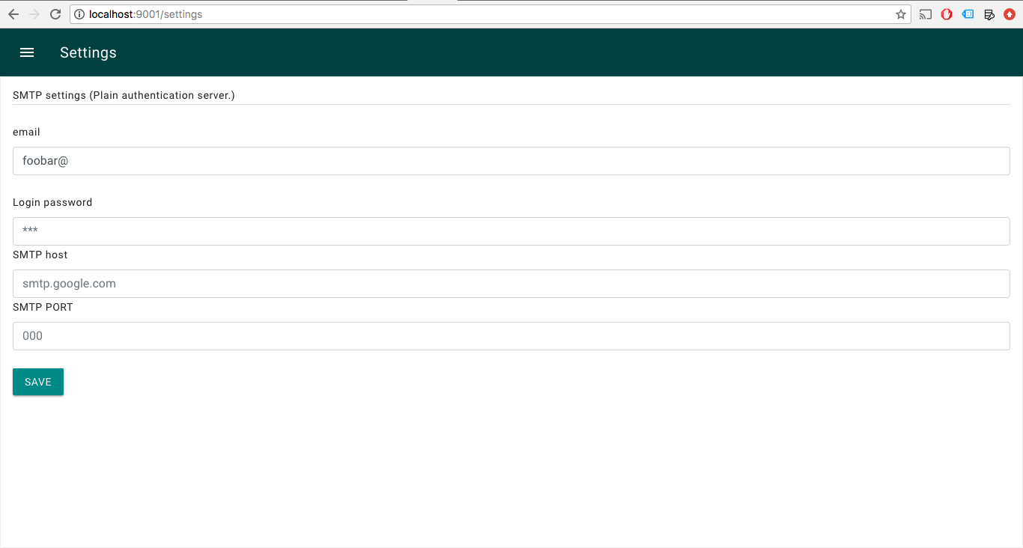View site information icon in address bar
The width and height of the screenshot is (1023, 548).
coord(79,14)
